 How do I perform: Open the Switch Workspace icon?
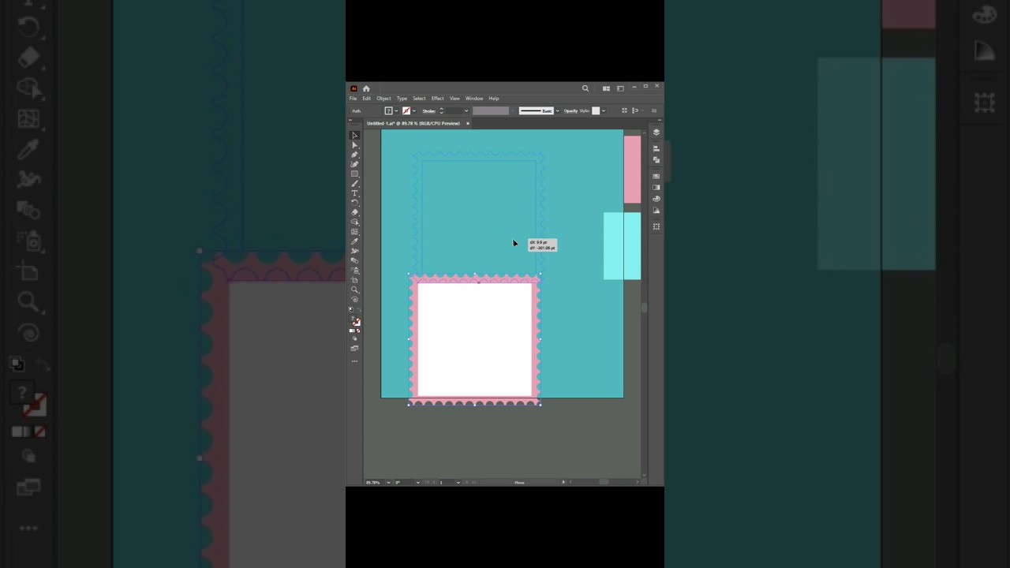620,88
